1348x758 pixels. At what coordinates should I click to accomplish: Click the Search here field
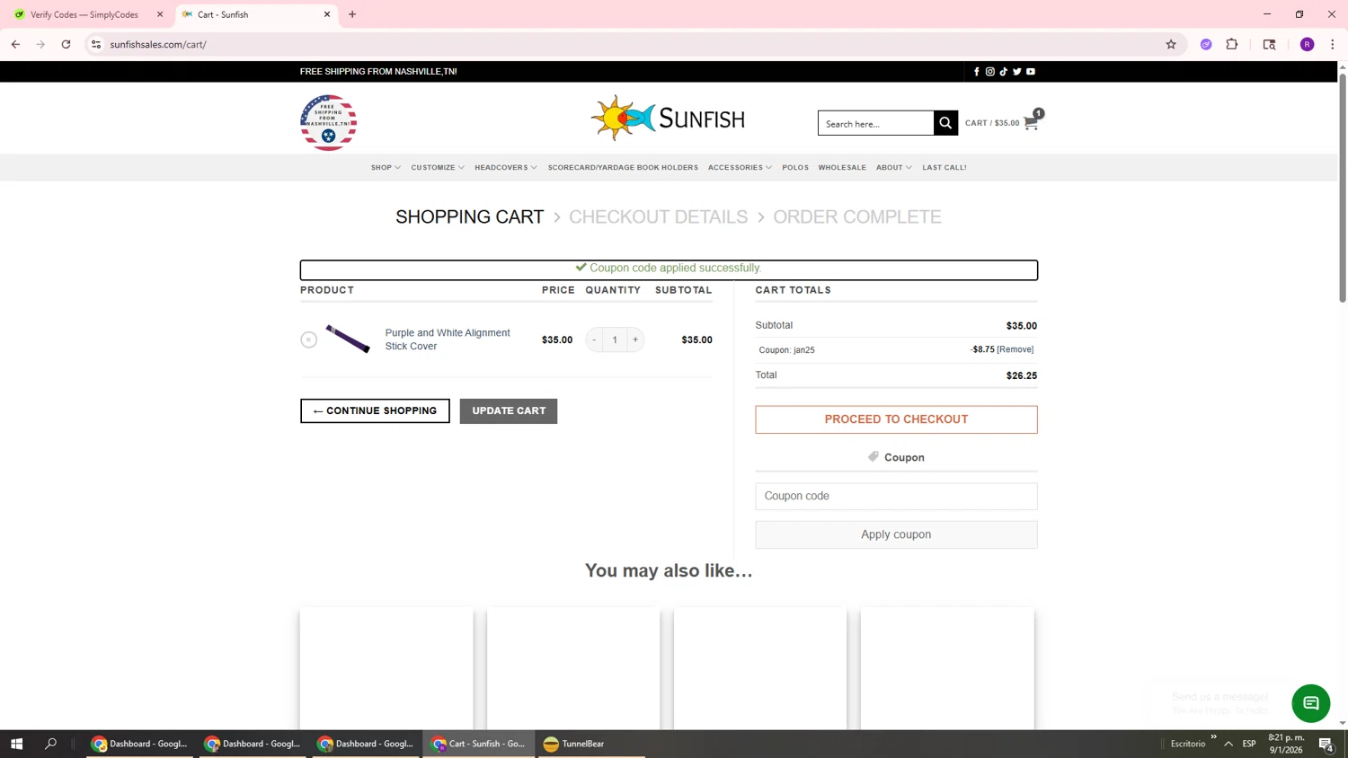[x=876, y=123]
